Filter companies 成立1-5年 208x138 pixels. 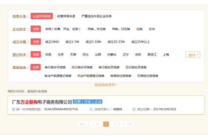click(72, 42)
